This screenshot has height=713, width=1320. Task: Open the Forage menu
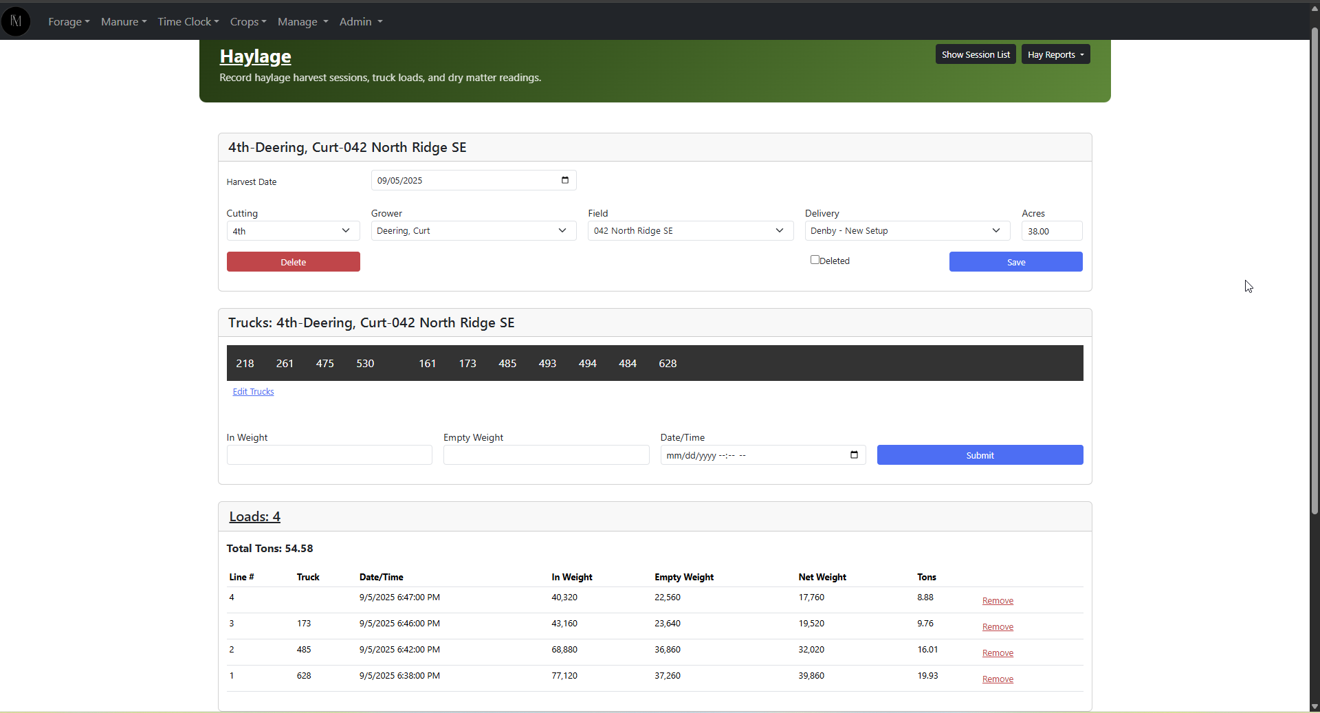click(x=69, y=22)
